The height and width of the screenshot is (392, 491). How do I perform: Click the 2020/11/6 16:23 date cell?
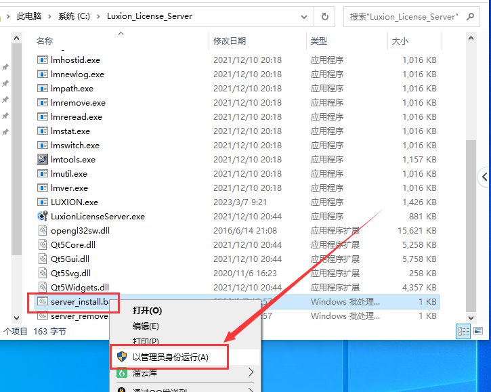[245, 274]
